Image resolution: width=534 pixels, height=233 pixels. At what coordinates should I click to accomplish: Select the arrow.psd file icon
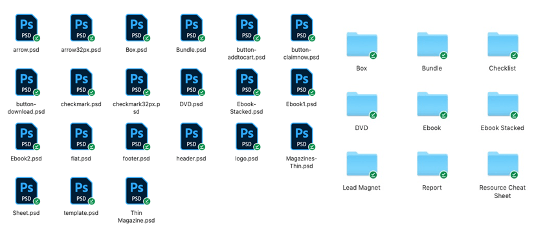click(x=27, y=28)
